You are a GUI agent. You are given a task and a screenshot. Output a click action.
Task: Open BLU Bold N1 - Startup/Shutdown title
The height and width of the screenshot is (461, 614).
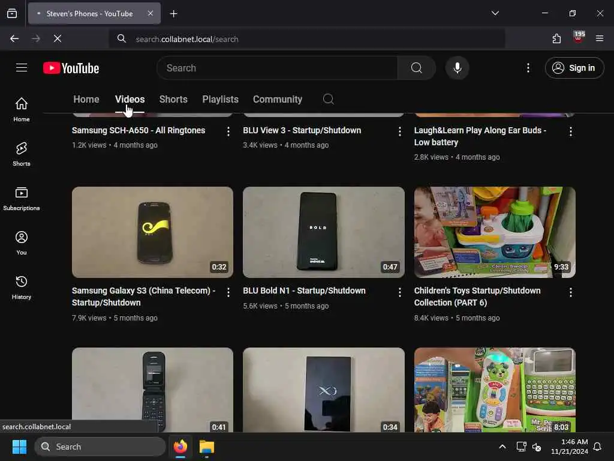click(x=304, y=291)
